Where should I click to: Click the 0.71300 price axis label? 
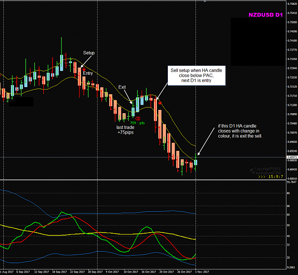[292, 105]
